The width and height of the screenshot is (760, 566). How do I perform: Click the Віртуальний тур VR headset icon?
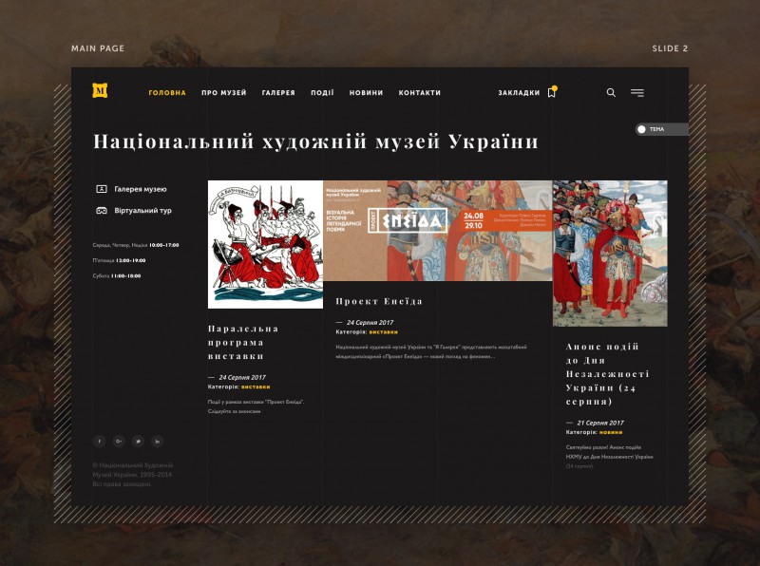pyautogui.click(x=102, y=210)
